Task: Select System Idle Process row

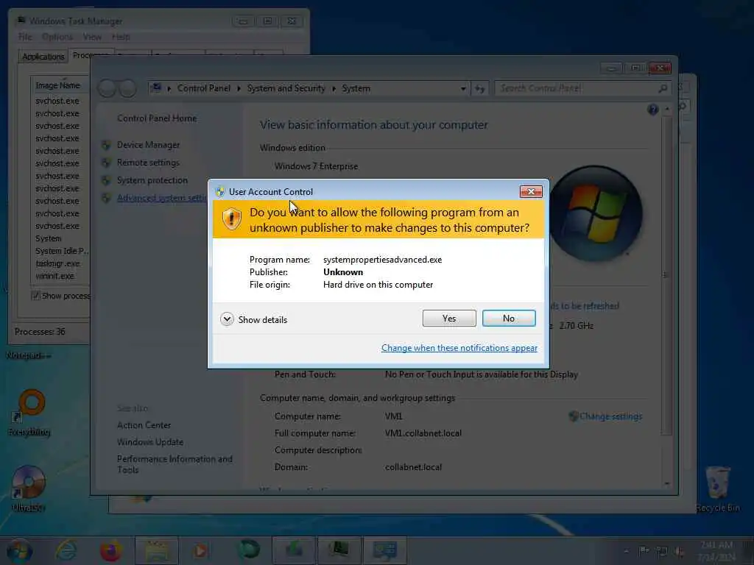Action: [x=60, y=251]
